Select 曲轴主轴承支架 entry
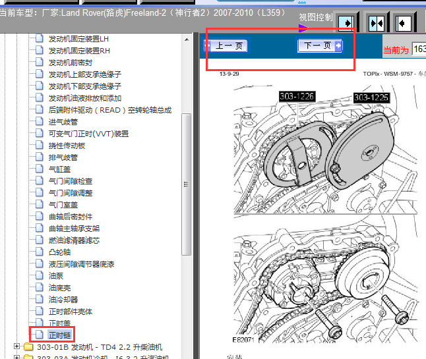This screenshot has height=359, width=426. click(x=74, y=229)
